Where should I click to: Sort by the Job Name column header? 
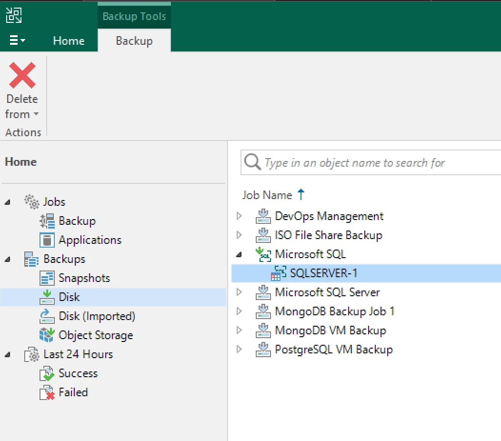(x=267, y=195)
